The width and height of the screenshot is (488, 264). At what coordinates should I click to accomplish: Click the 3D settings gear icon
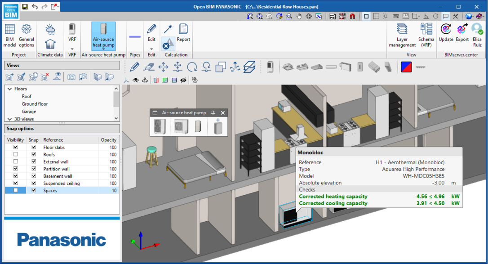tap(195, 81)
